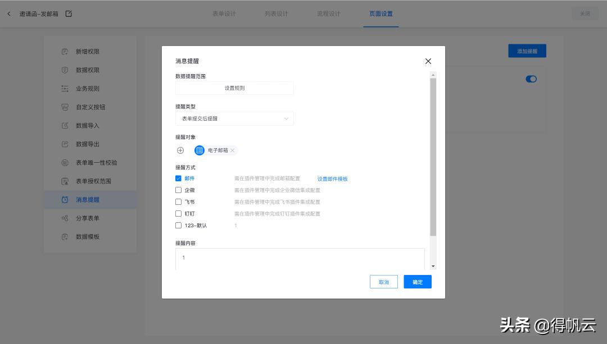The width and height of the screenshot is (607, 344).
Task: Enable the 飞书 reminder checkbox
Action: [x=178, y=201]
